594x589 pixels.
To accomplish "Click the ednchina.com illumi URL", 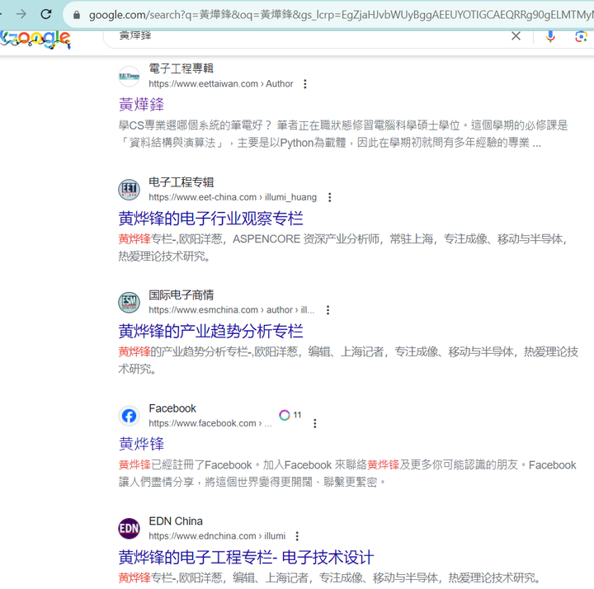I will (217, 536).
